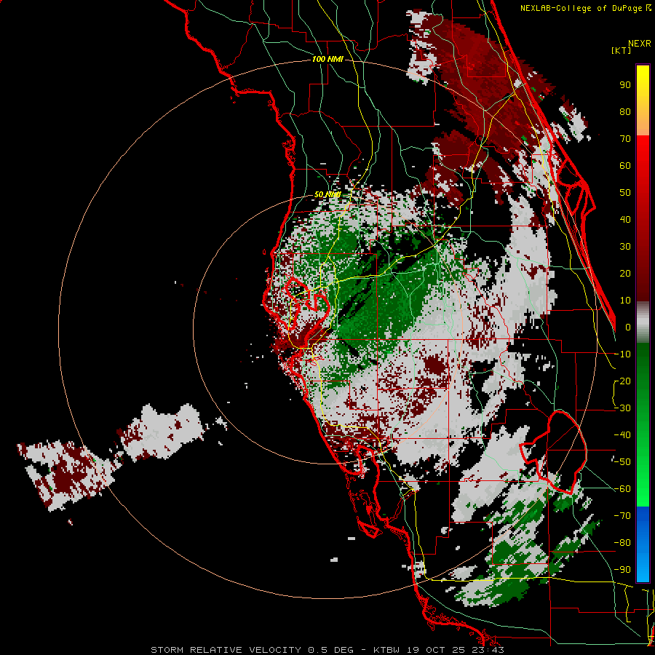The image size is (655, 655).
Task: Pick the -50 scale value
Action: coord(622,462)
